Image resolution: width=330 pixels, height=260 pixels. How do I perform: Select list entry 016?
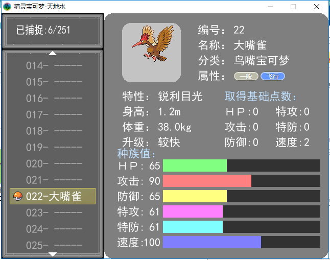coord(54,98)
